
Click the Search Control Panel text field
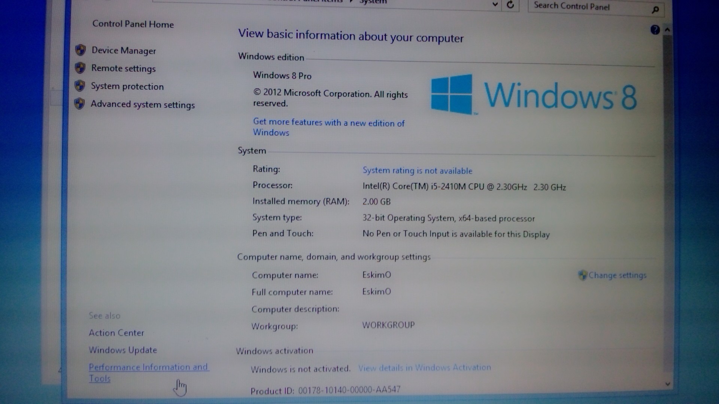click(x=584, y=7)
